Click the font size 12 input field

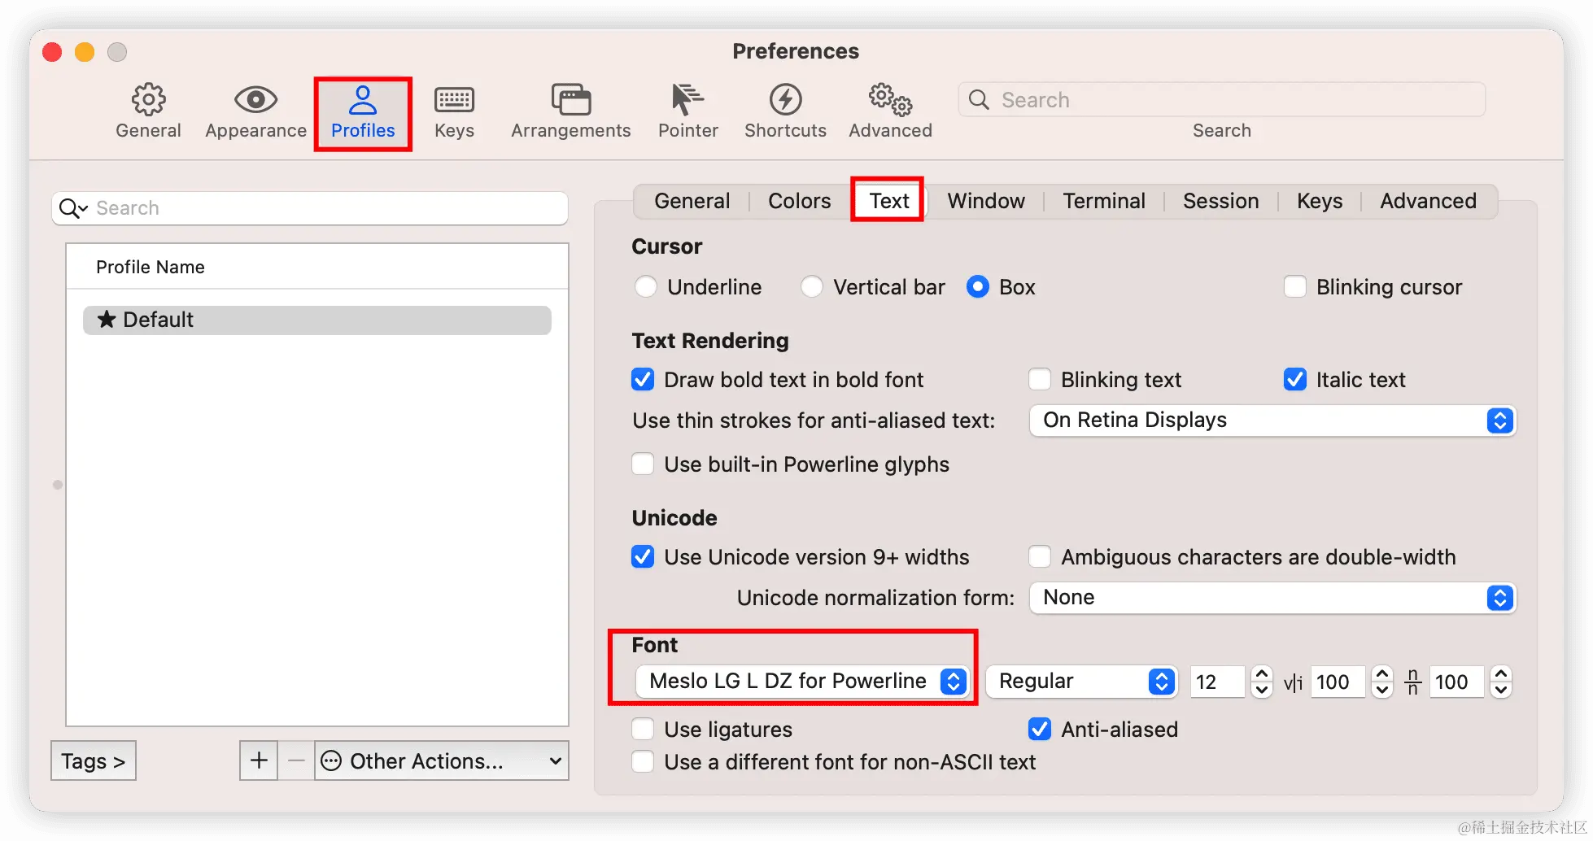pos(1217,682)
